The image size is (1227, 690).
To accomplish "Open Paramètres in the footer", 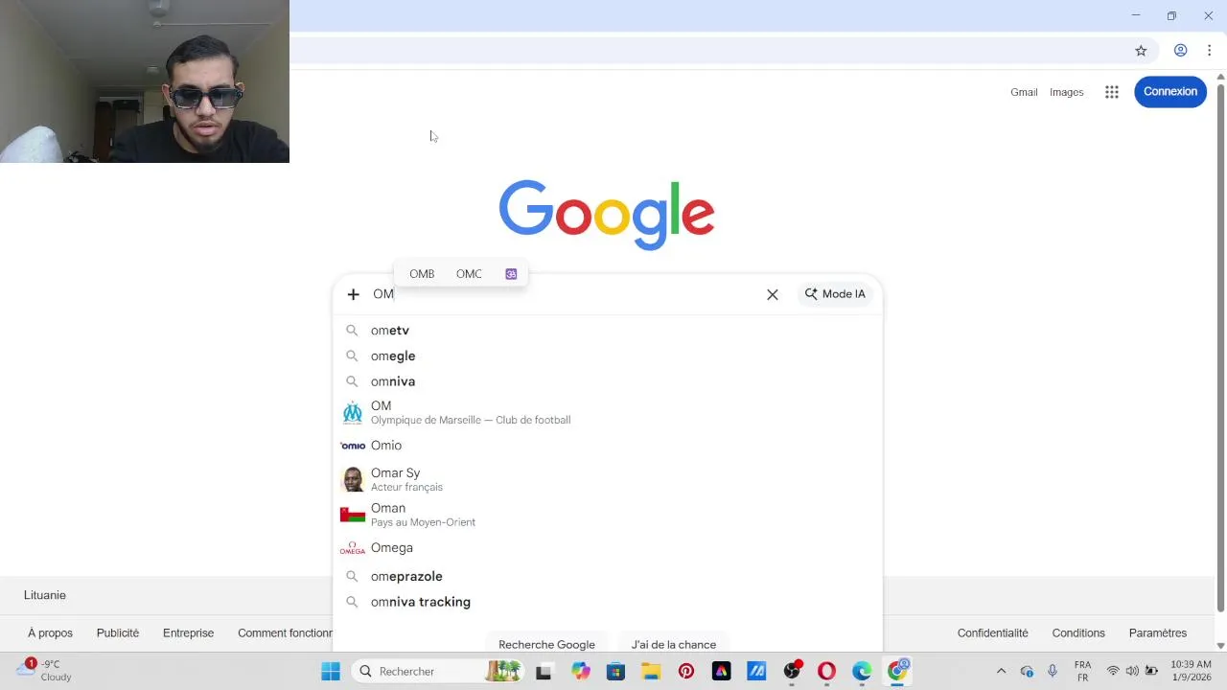I will point(1158,632).
